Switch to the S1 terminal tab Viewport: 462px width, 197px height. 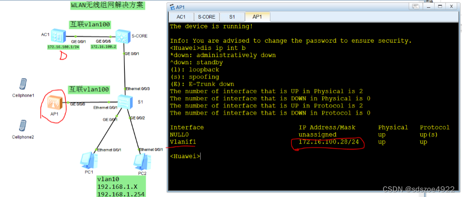(x=232, y=17)
